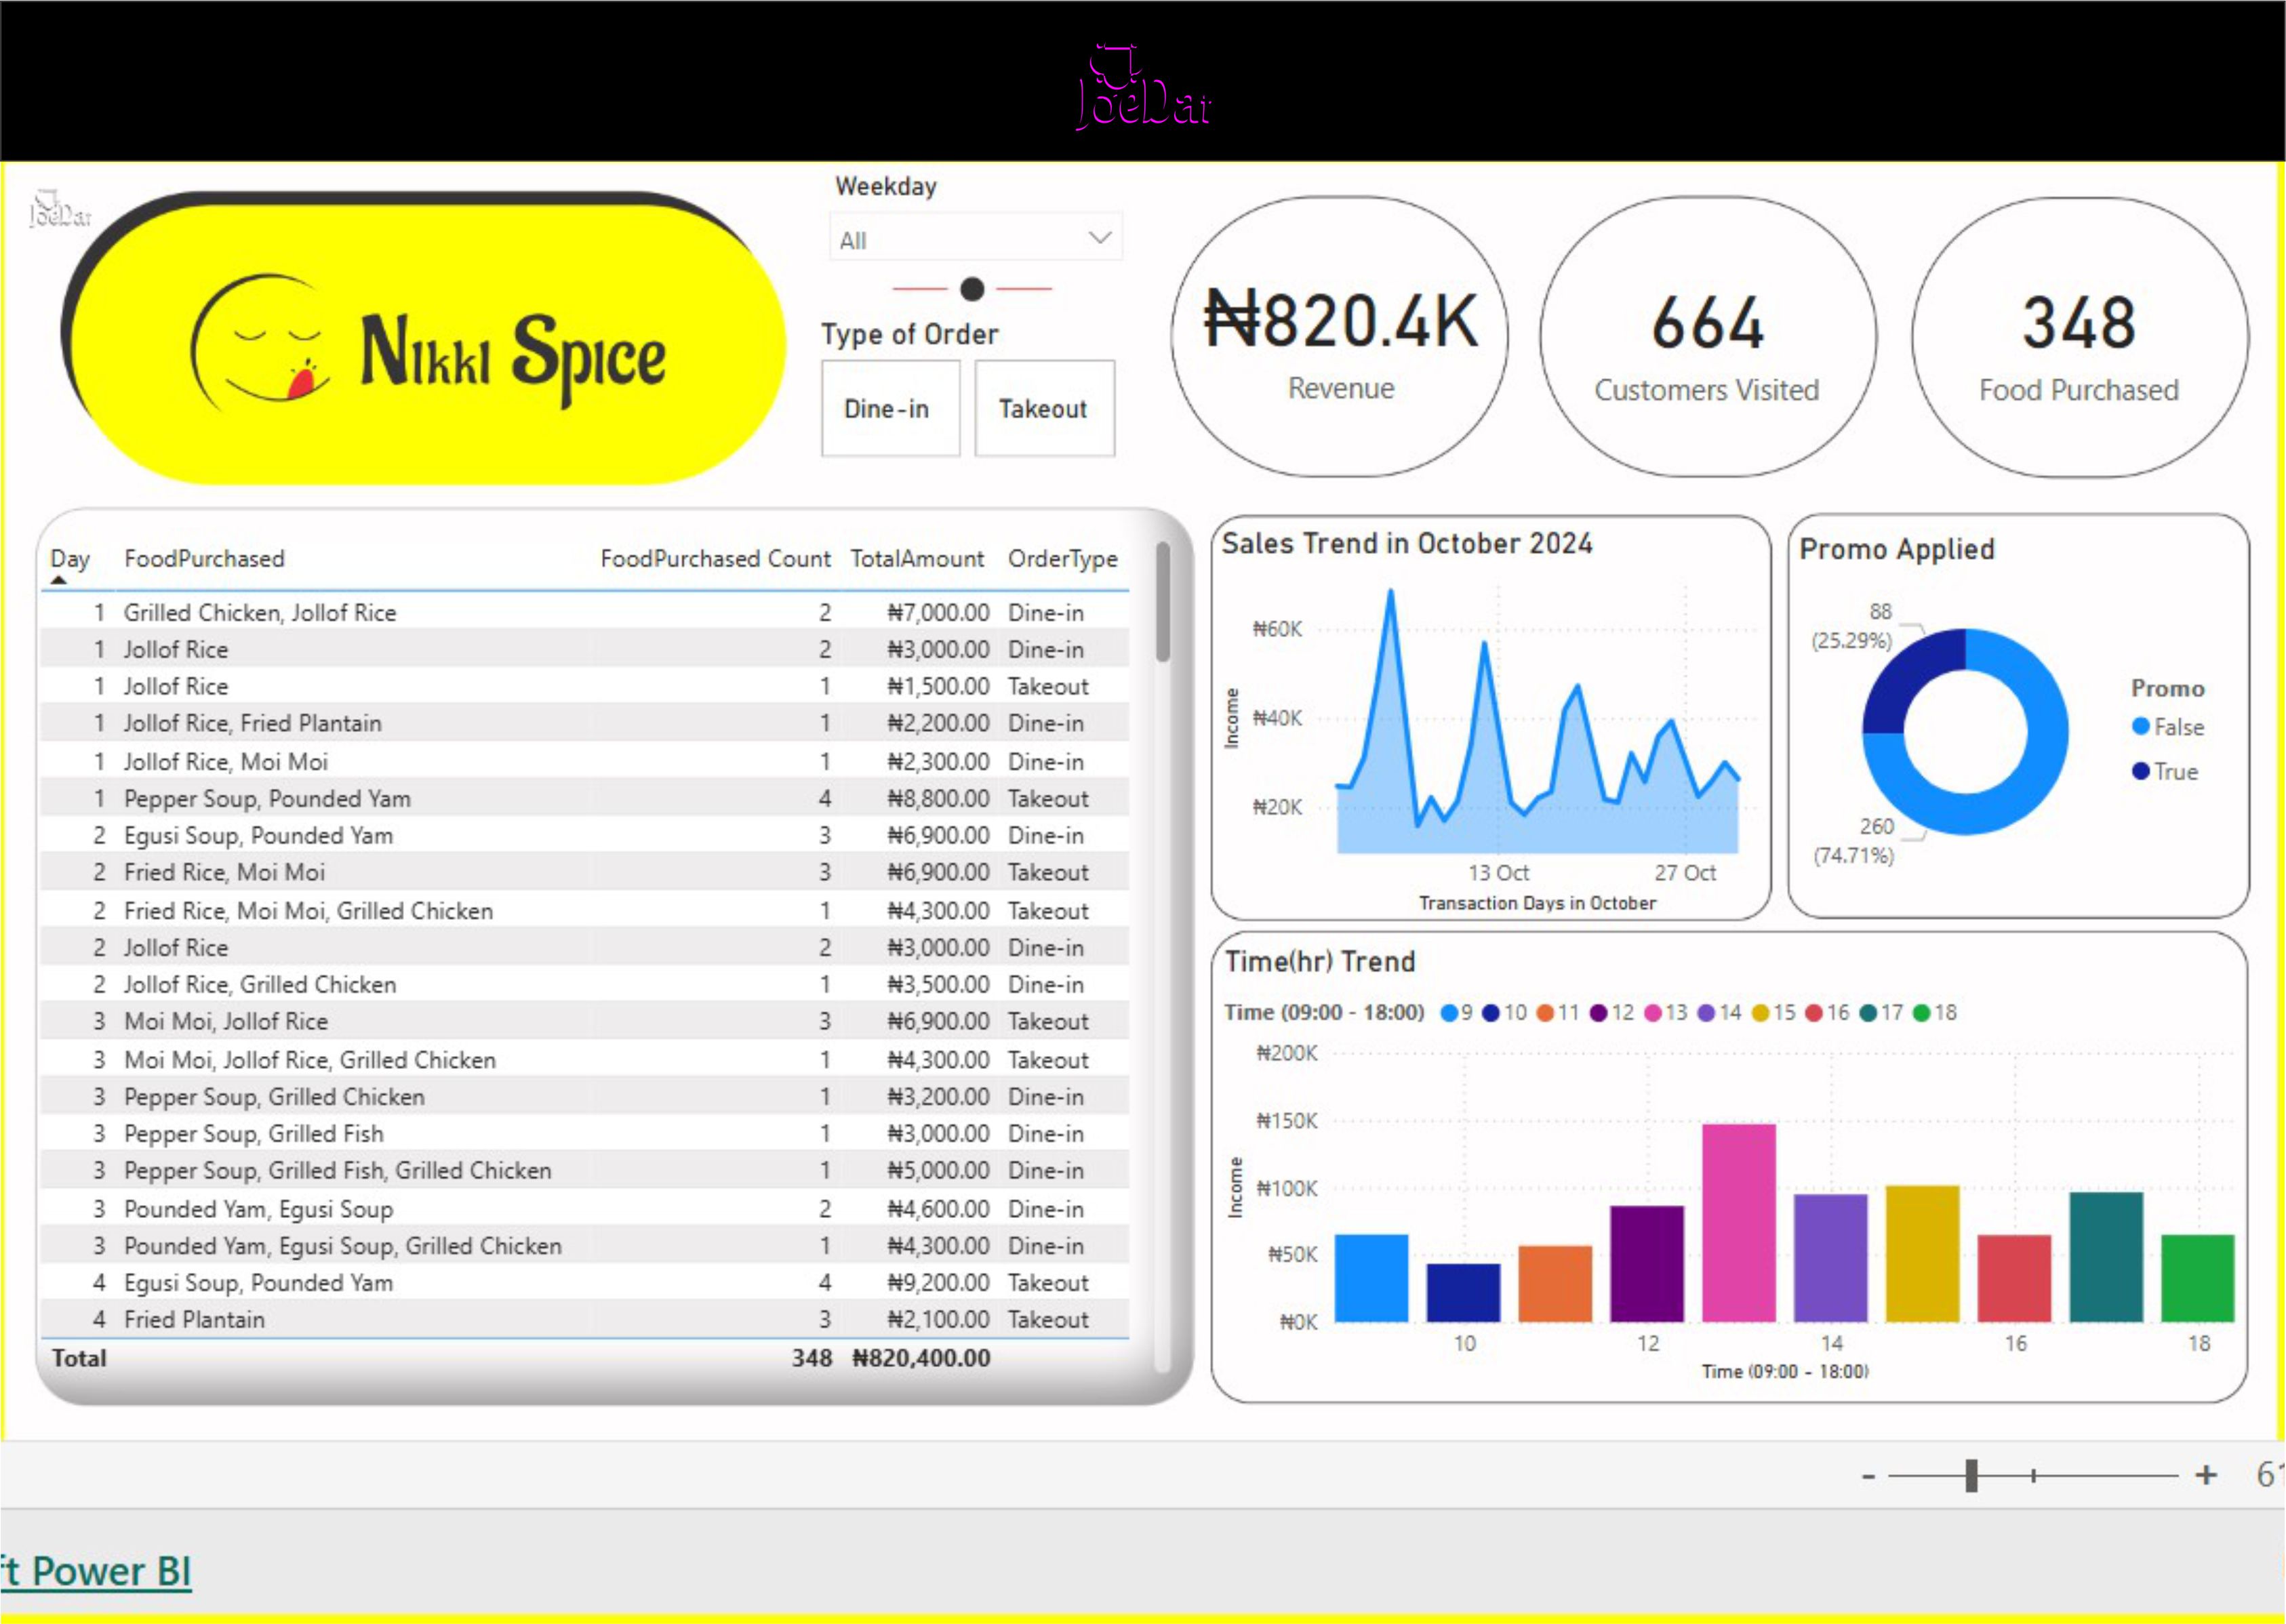This screenshot has height=1624, width=2286.
Task: Select the Takeout order type button
Action: click(x=1043, y=409)
